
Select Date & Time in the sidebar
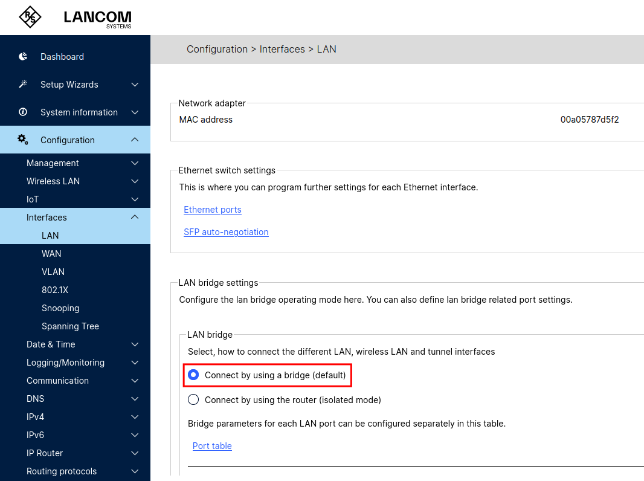(51, 344)
